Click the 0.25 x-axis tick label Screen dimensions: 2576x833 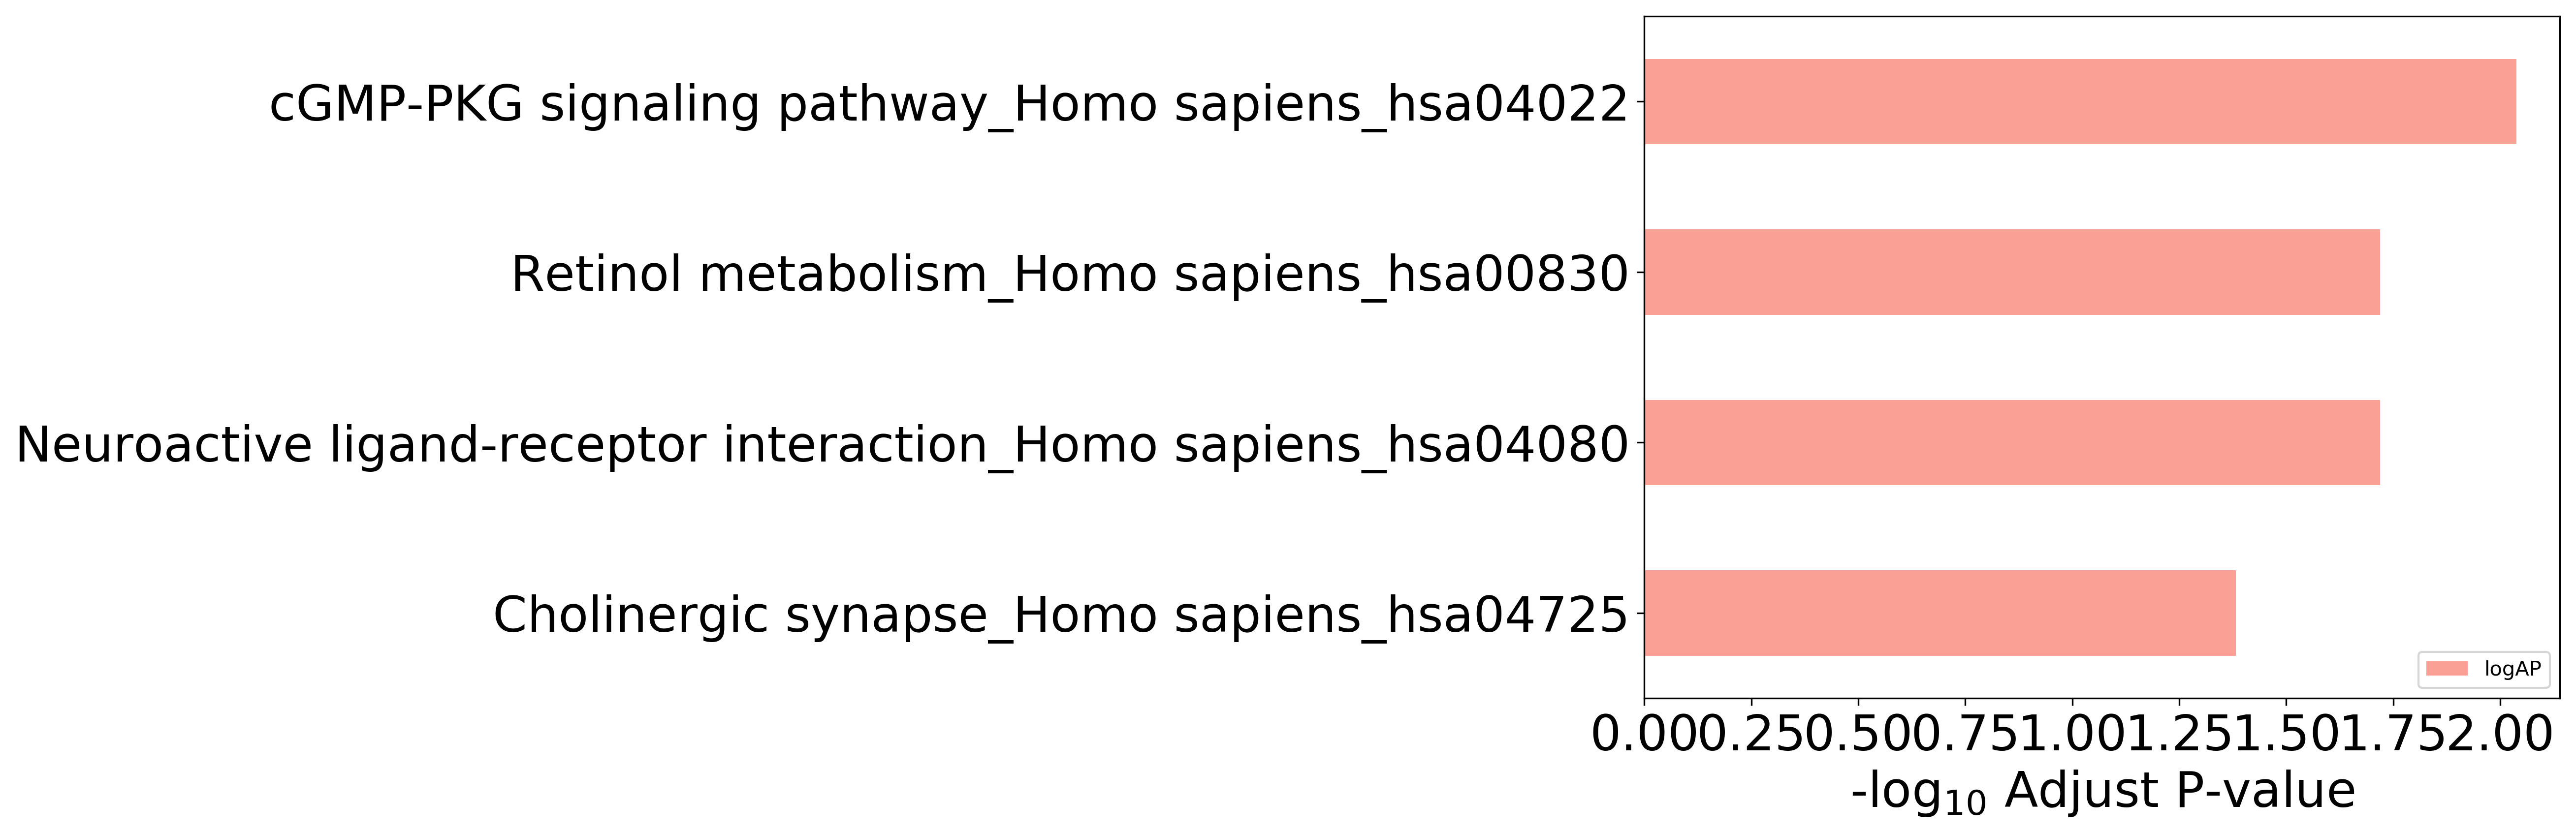click(1751, 735)
